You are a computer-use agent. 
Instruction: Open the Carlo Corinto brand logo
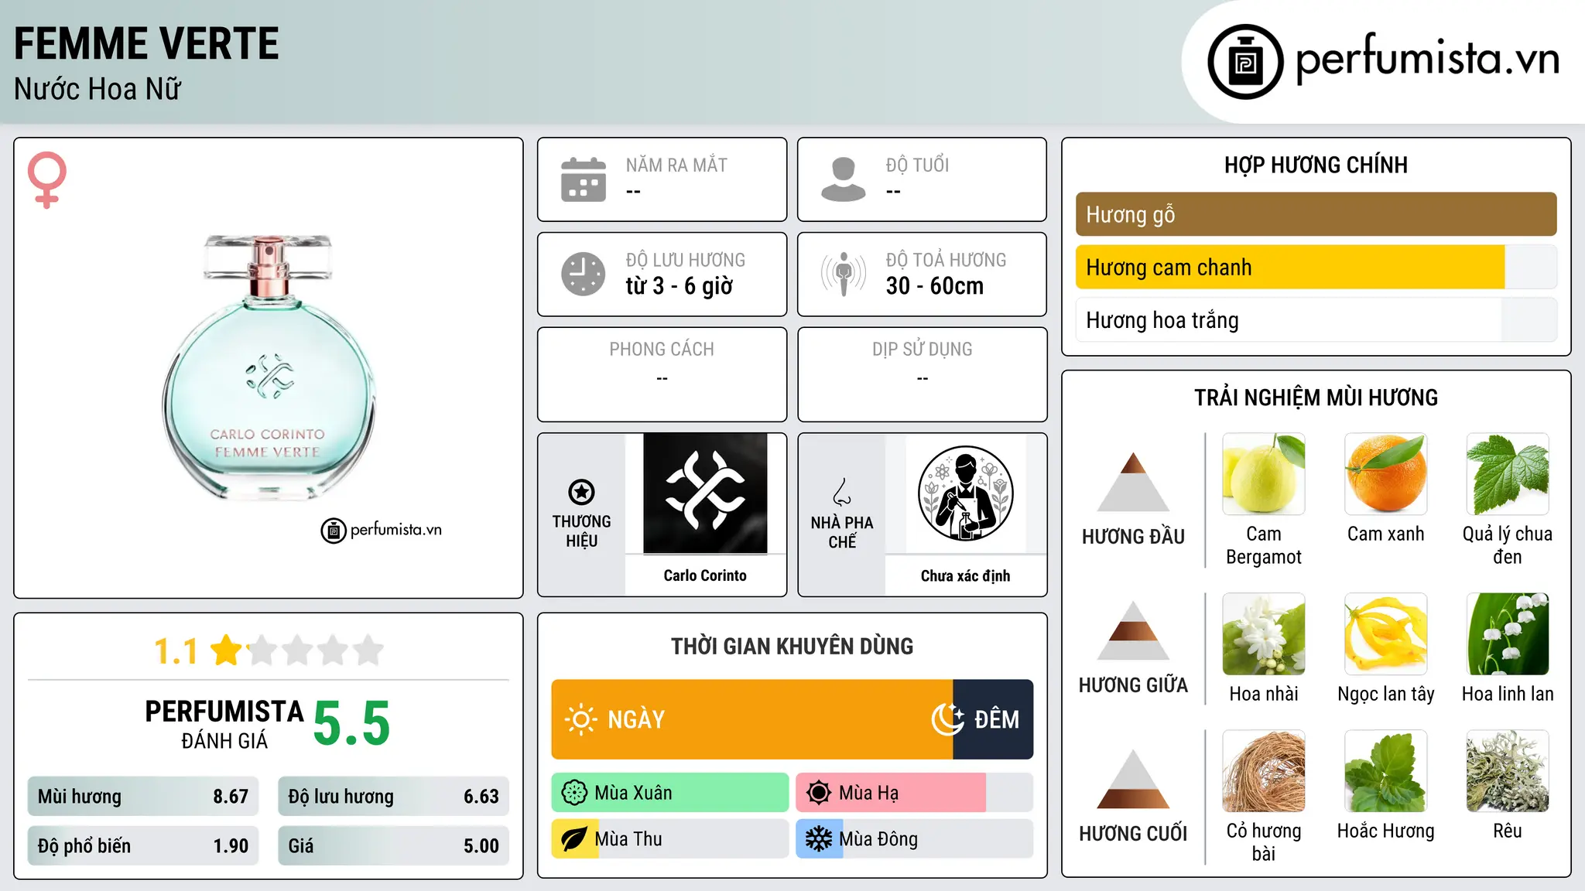point(705,493)
